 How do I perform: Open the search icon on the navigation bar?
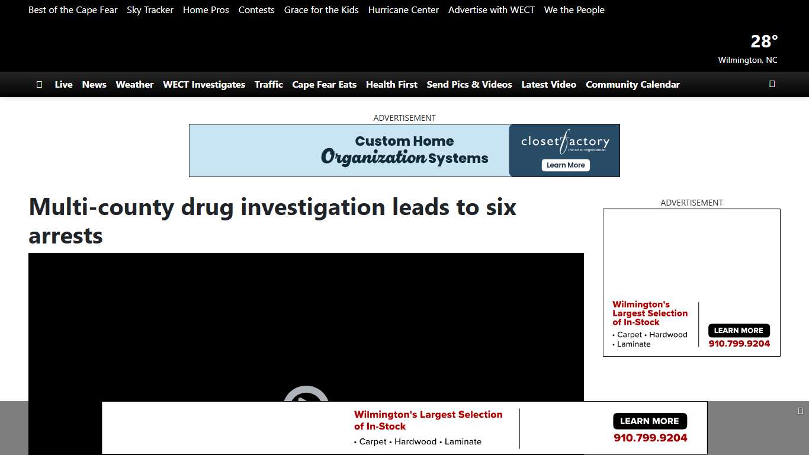(772, 84)
